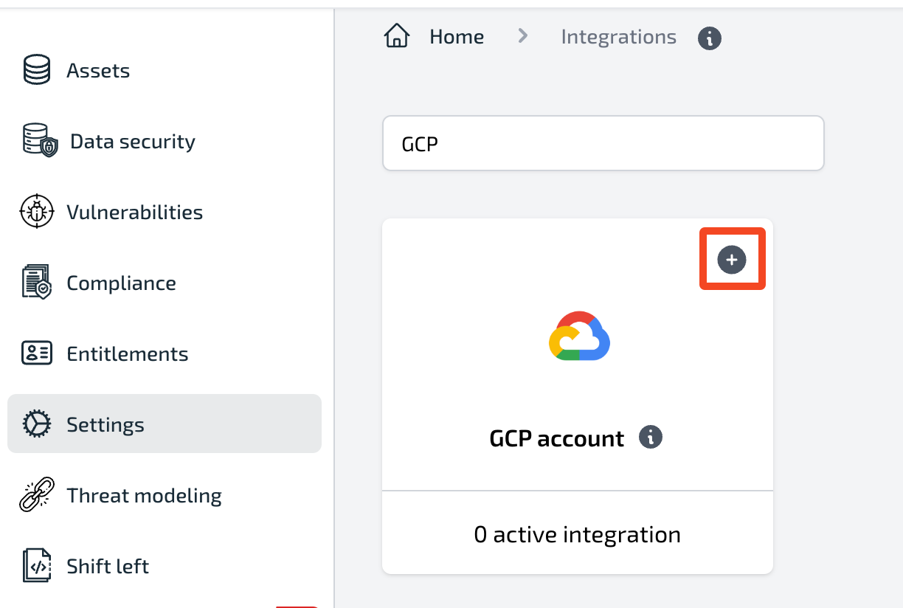Click the Home house icon in breadcrumb
Image resolution: width=903 pixels, height=608 pixels.
[397, 35]
